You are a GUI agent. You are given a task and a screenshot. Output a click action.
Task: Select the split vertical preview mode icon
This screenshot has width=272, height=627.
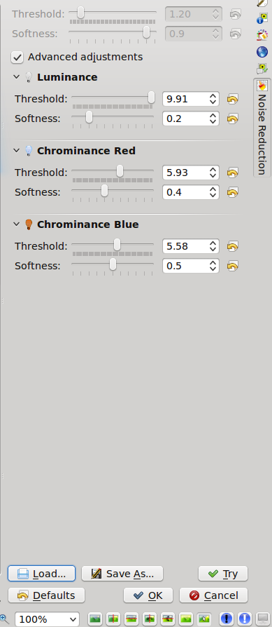tap(114, 619)
